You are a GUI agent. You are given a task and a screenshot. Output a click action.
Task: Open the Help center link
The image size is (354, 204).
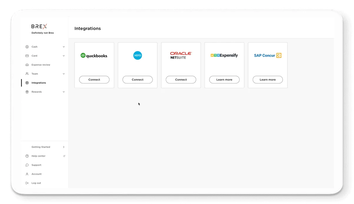pyautogui.click(x=38, y=156)
